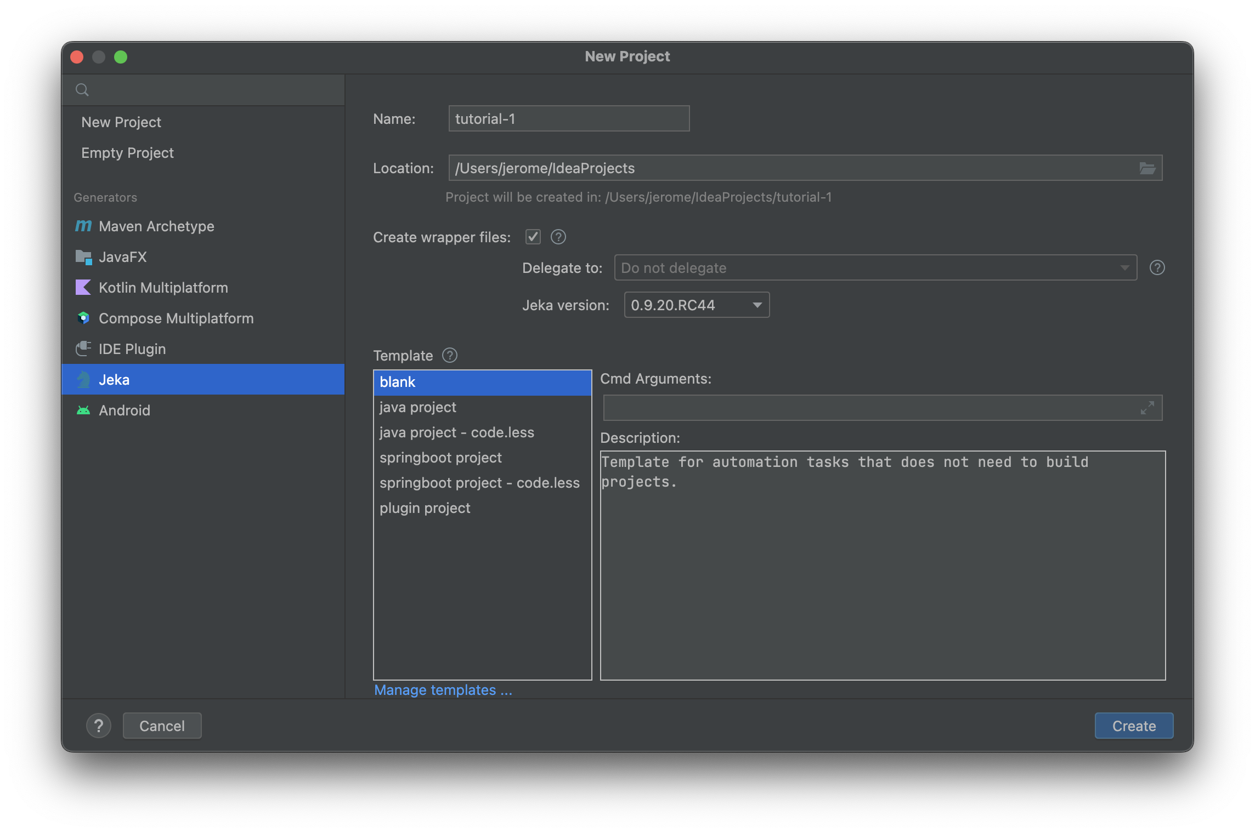Show help for Delegate to
Image resolution: width=1255 pixels, height=833 pixels.
click(x=1157, y=267)
